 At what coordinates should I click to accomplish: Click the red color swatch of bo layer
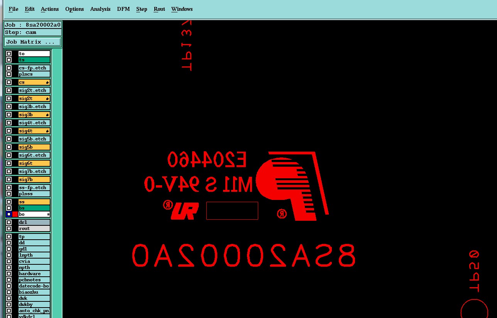click(x=15, y=214)
